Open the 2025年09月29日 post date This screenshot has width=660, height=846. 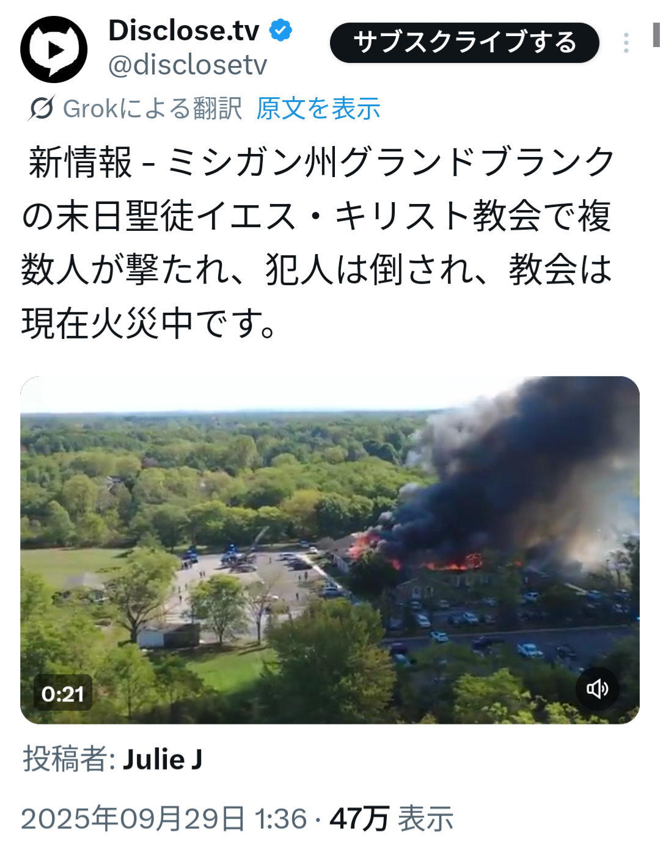click(133, 819)
